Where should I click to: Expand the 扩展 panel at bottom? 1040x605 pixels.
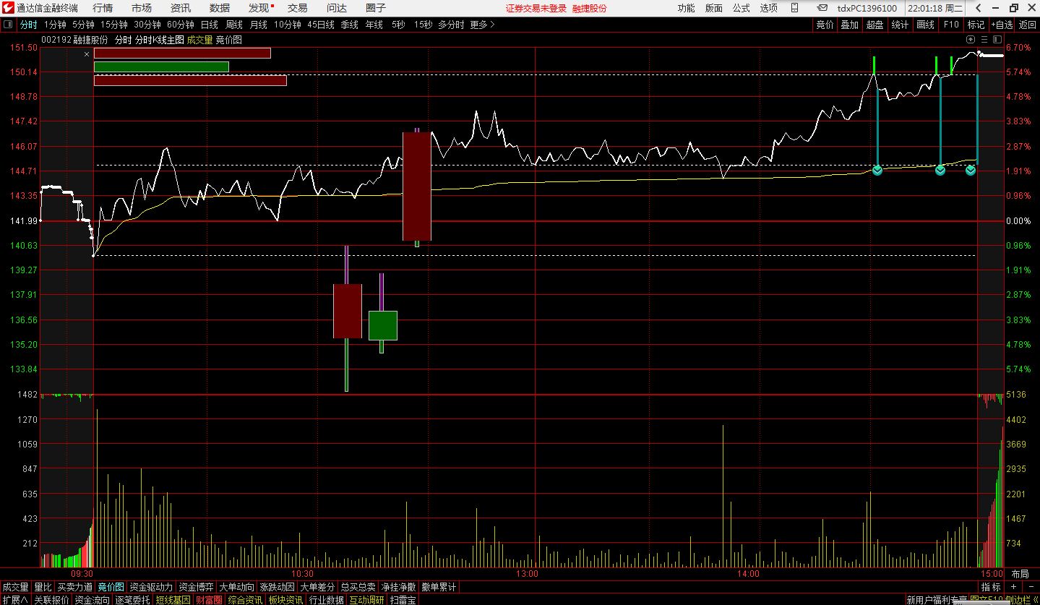coord(15,600)
